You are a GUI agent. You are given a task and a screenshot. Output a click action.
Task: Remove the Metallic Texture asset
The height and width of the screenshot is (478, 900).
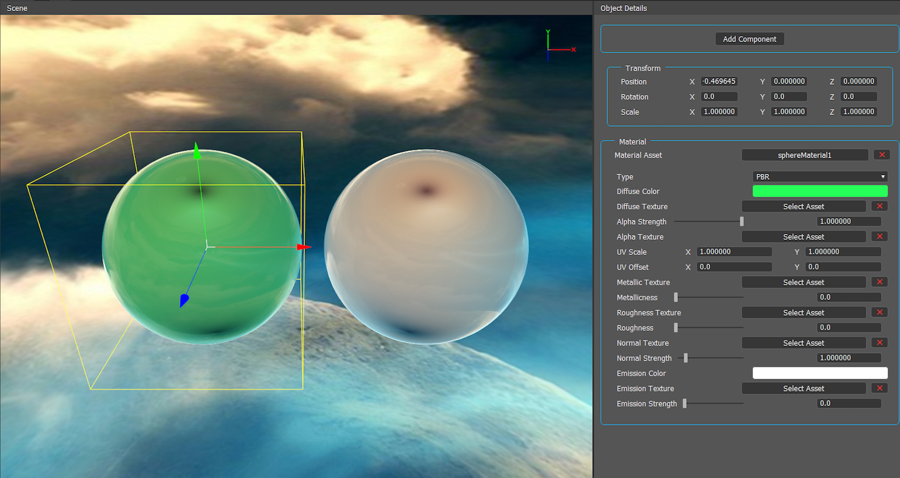pyautogui.click(x=880, y=282)
